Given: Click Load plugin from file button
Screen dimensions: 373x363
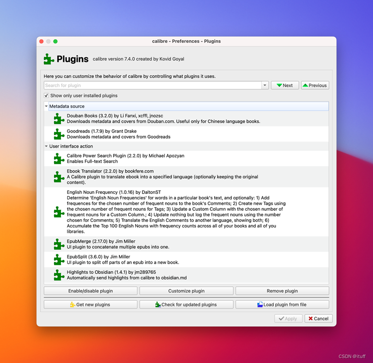Looking at the screenshot, I should [282, 304].
